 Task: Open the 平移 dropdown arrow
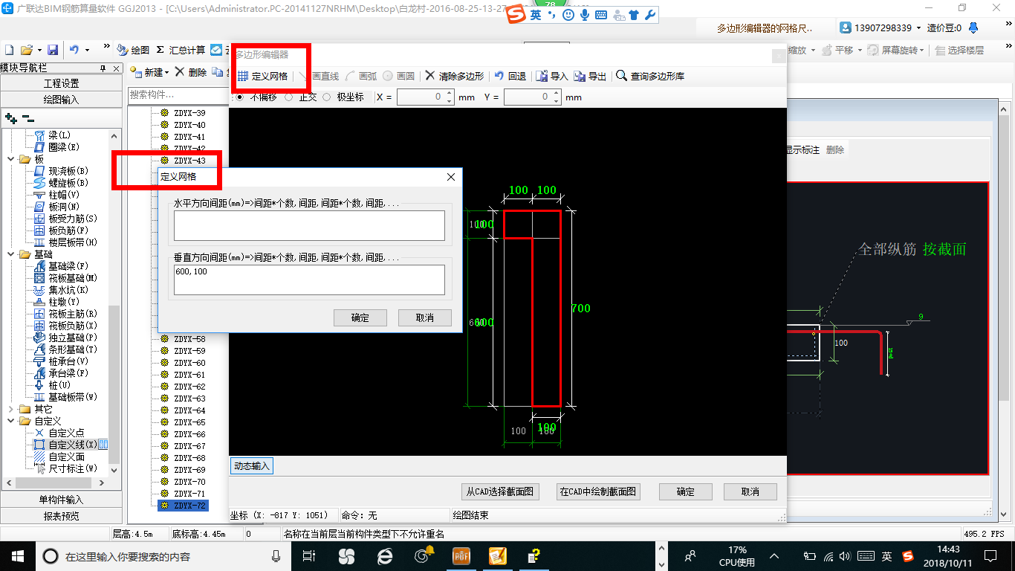[858, 51]
